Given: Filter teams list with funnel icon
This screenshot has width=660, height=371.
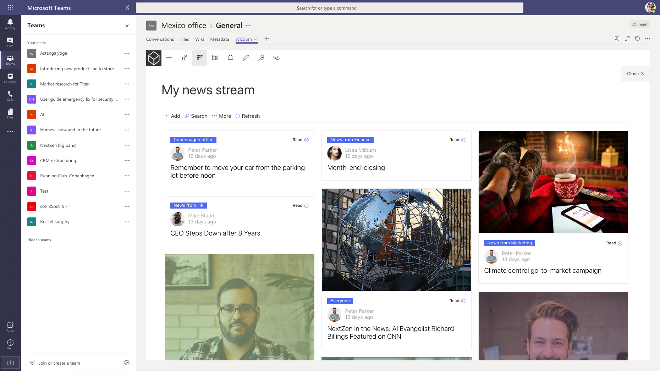Looking at the screenshot, I should coord(127,25).
